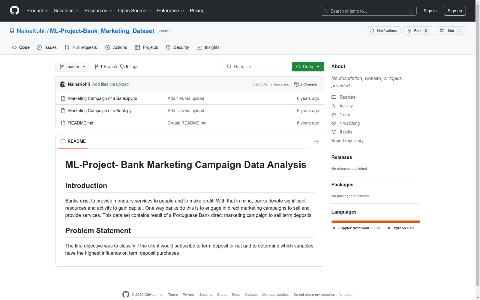This screenshot has width=480, height=300.
Task: Click the Releases heading
Action: 342,157
